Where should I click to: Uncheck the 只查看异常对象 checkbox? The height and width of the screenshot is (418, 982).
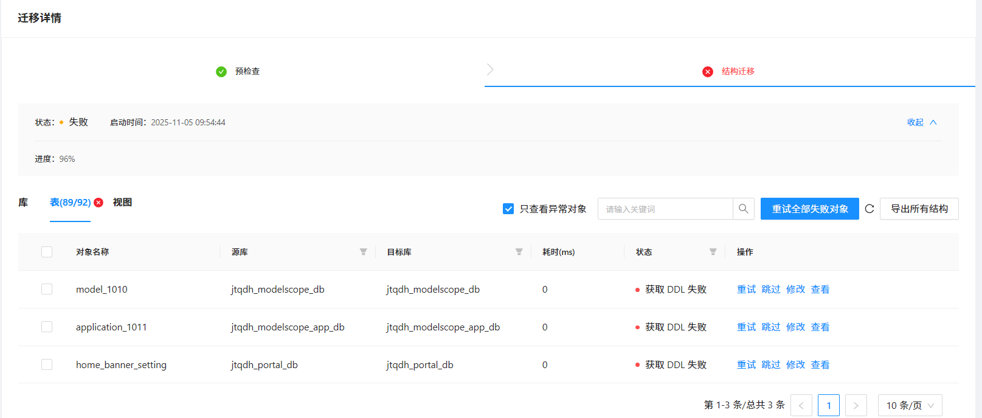coord(508,209)
